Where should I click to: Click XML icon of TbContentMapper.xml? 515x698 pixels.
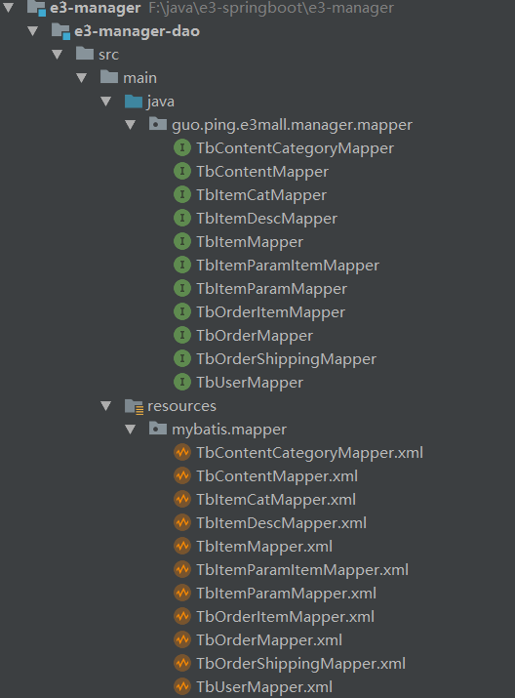point(182,475)
